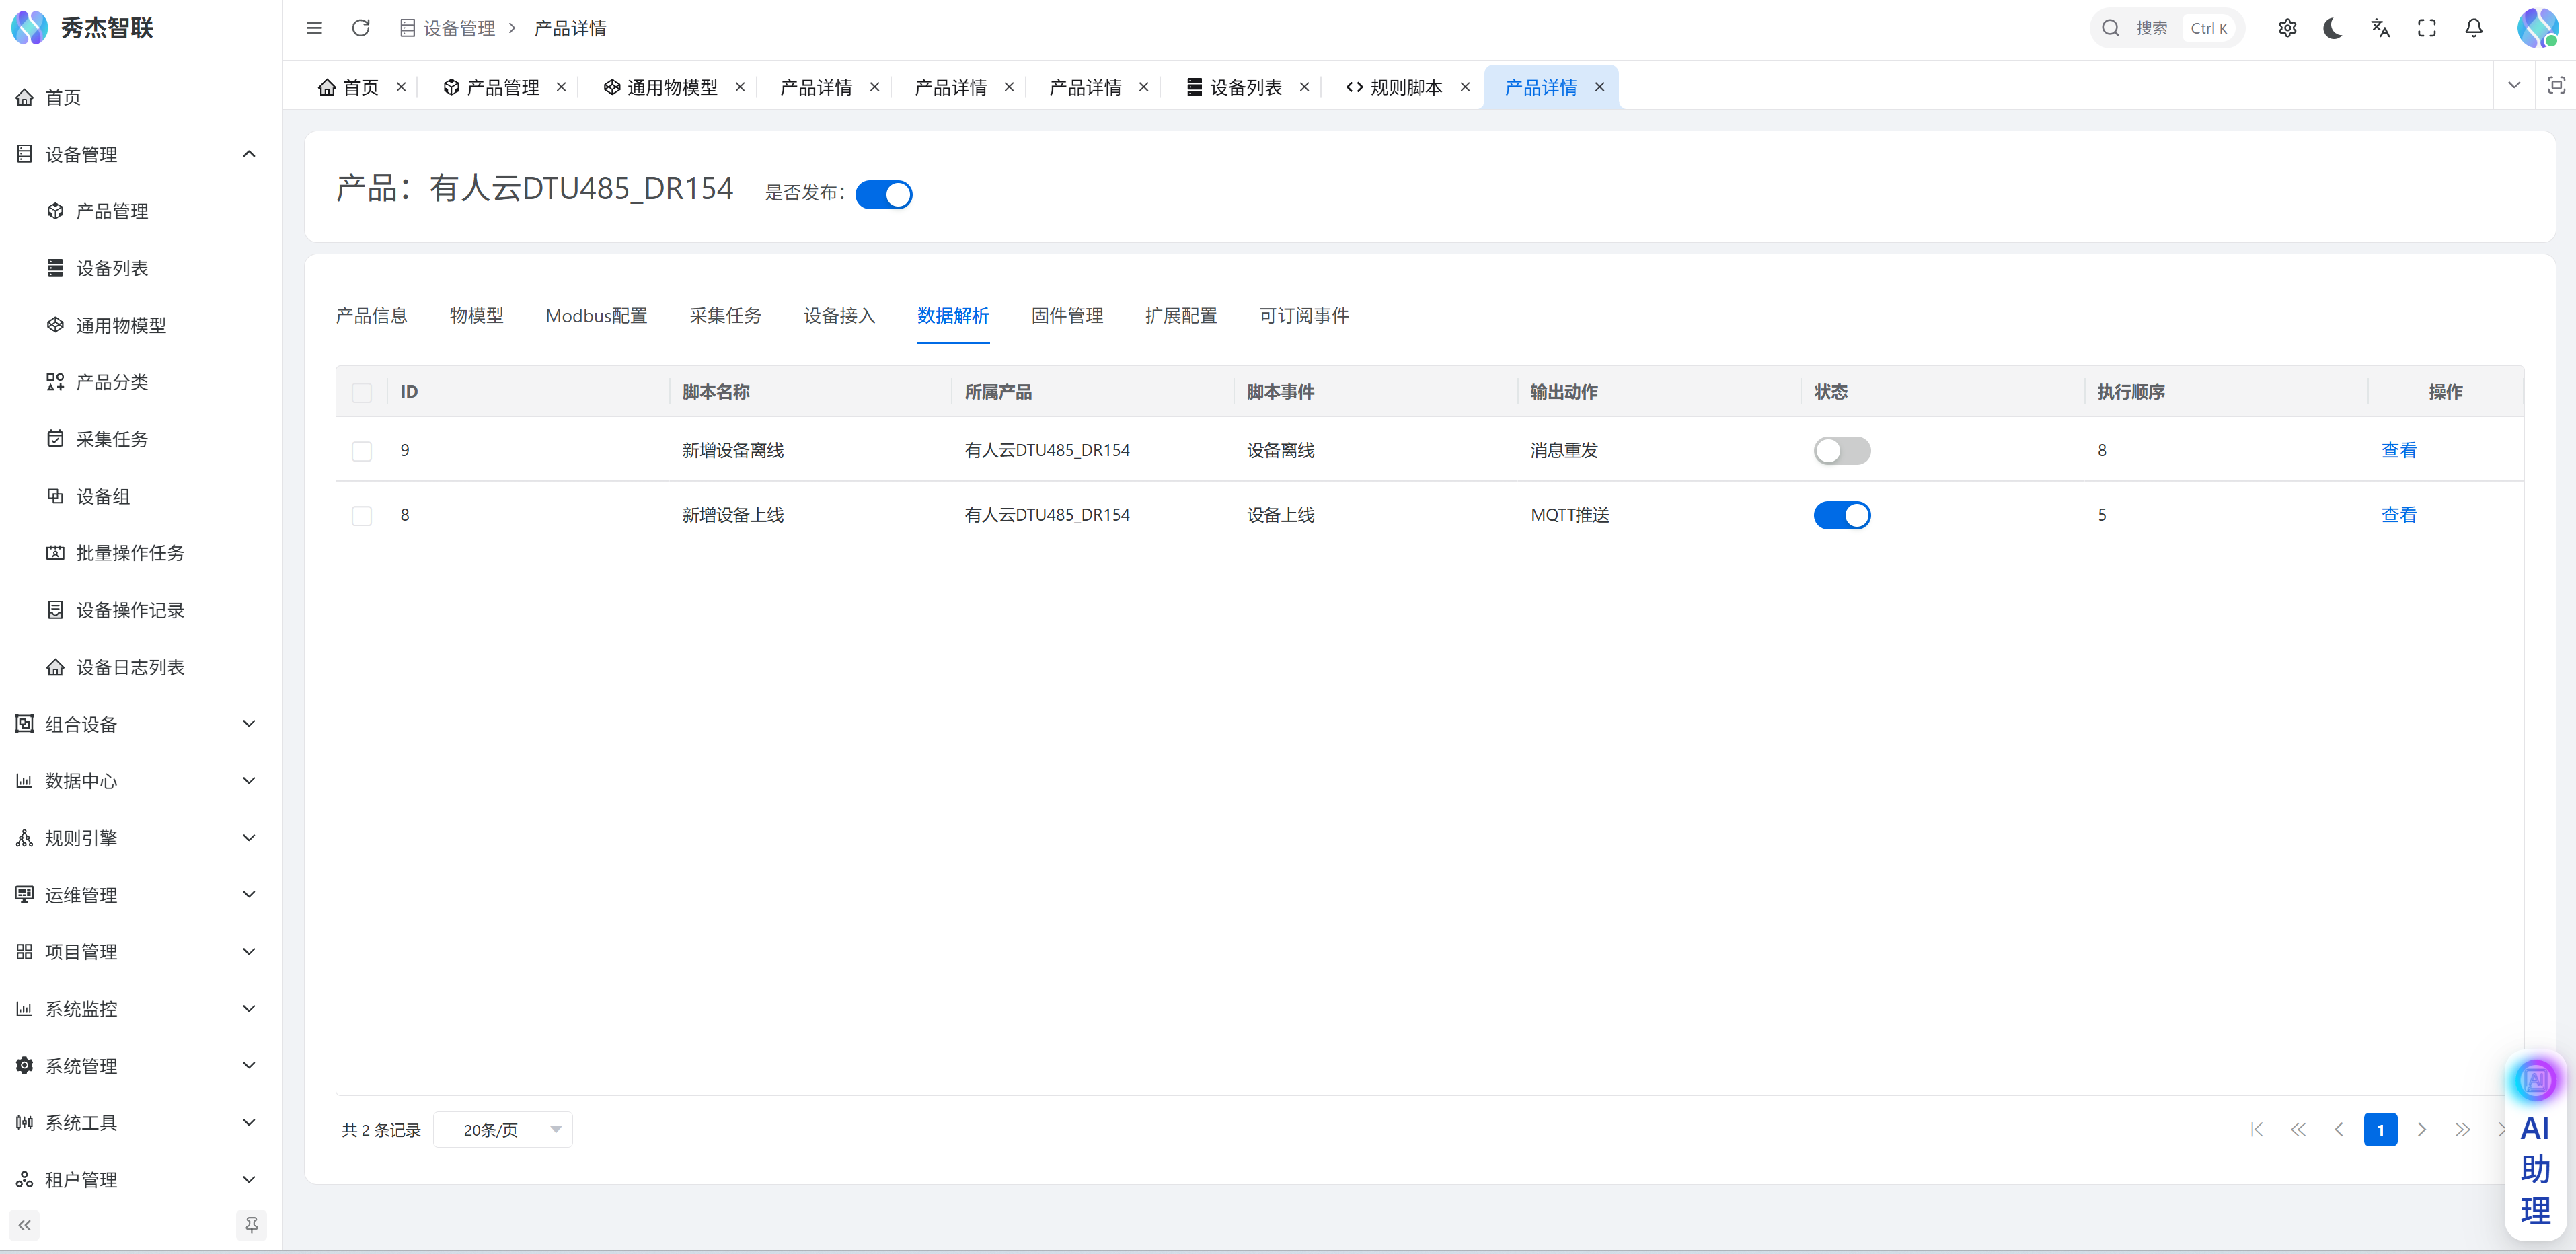The width and height of the screenshot is (2576, 1254).
Task: Check the checkbox for row ID 8
Action: pos(362,516)
